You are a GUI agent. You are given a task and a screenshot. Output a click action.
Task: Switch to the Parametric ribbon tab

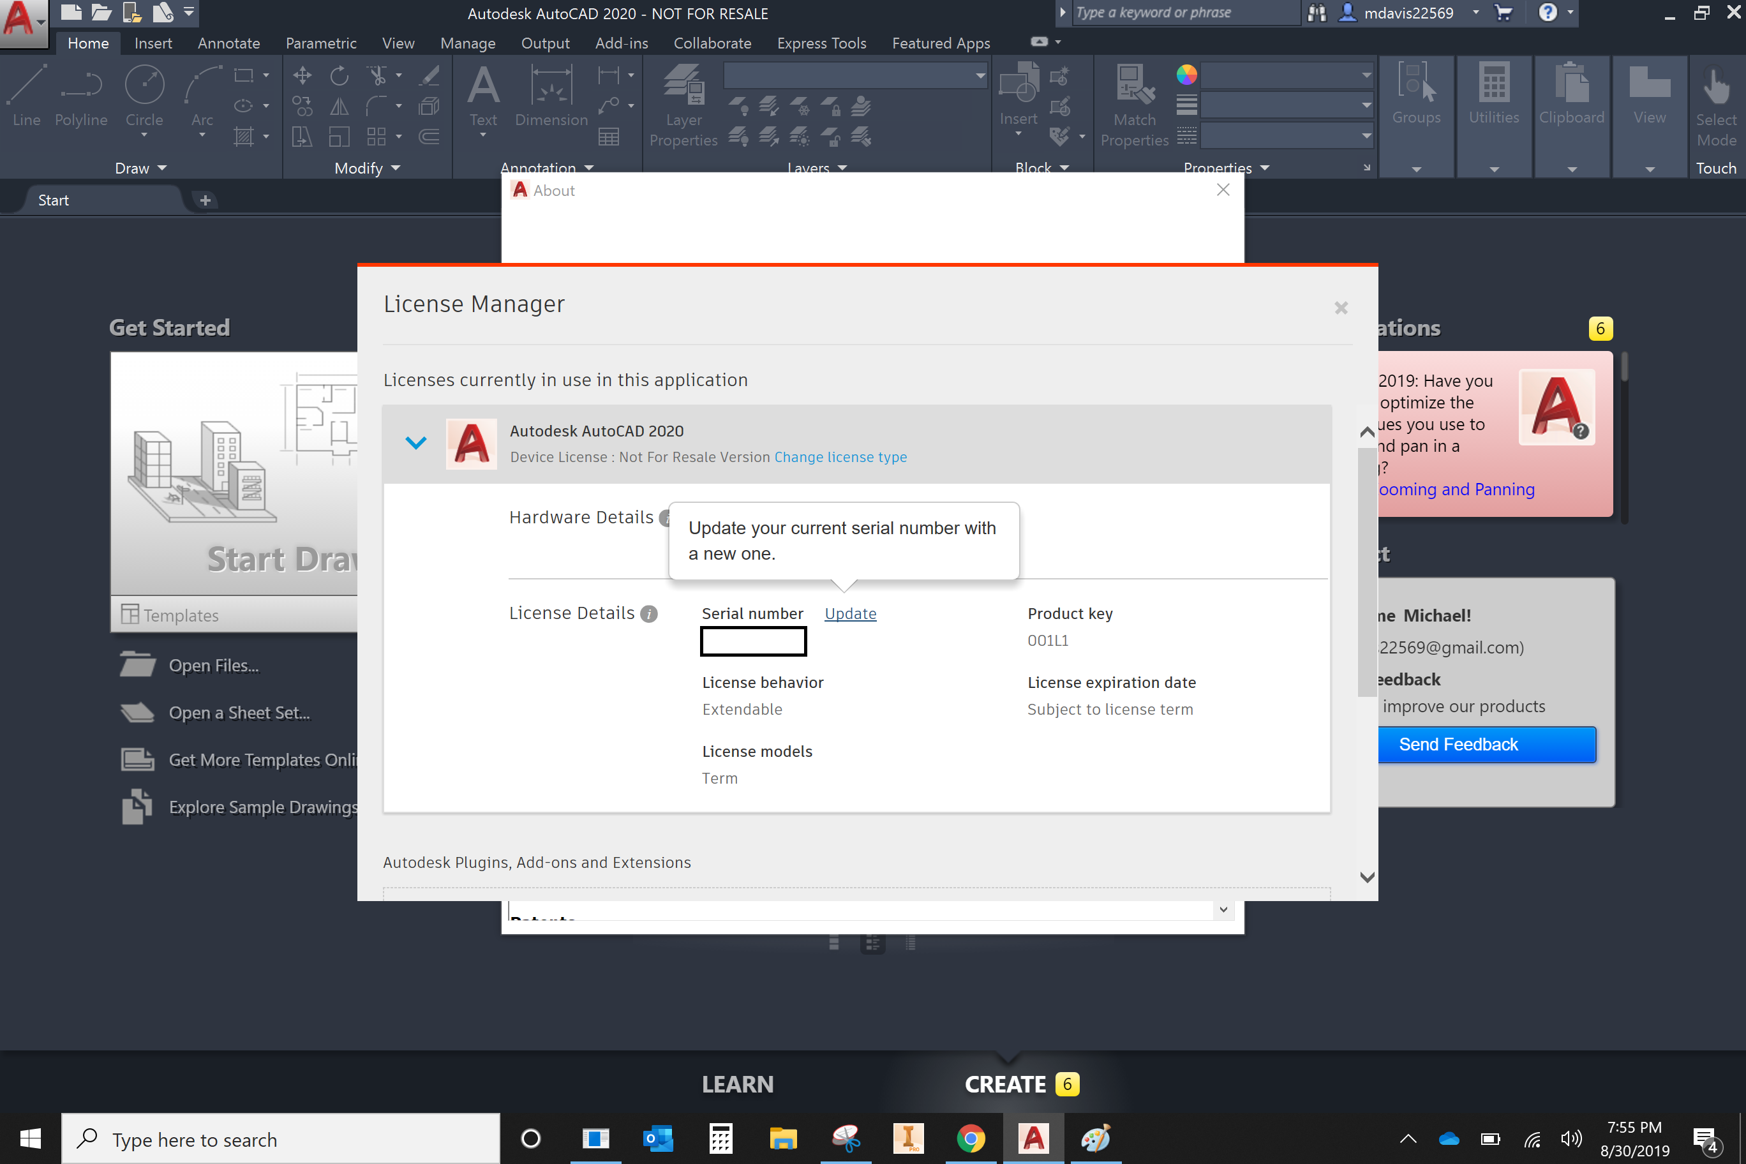coord(321,43)
